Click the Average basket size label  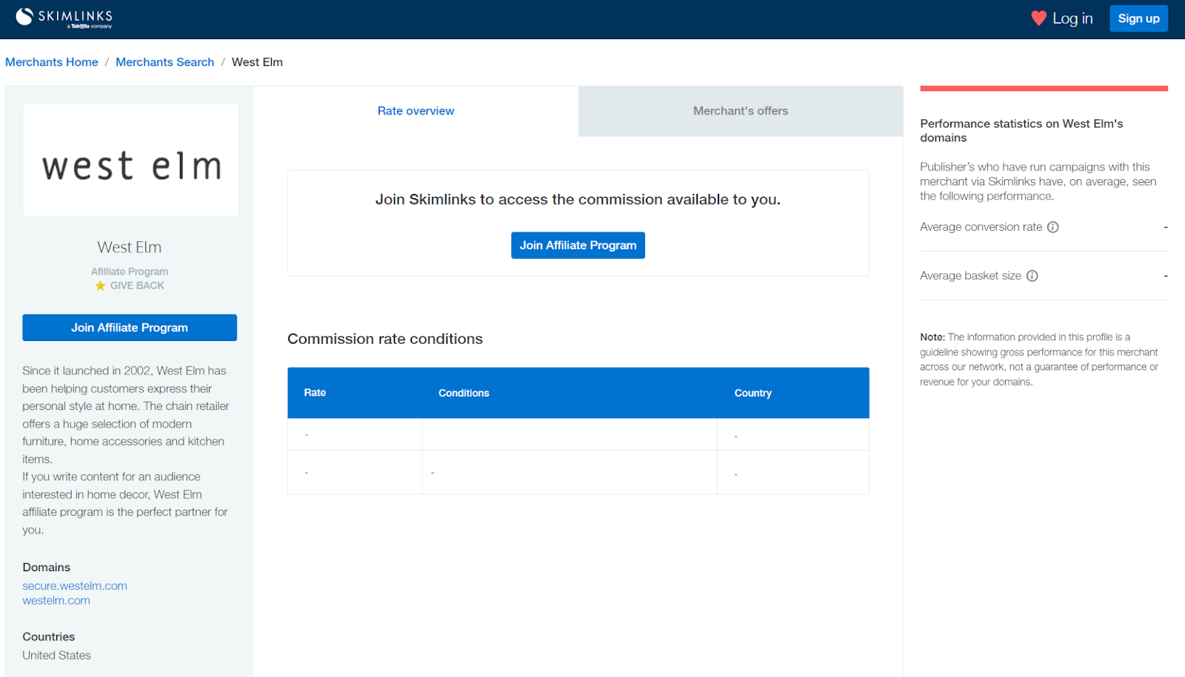pos(970,276)
